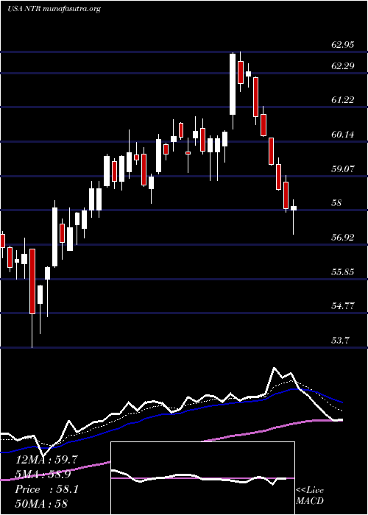Click the 61.22 price level label

click(x=343, y=100)
